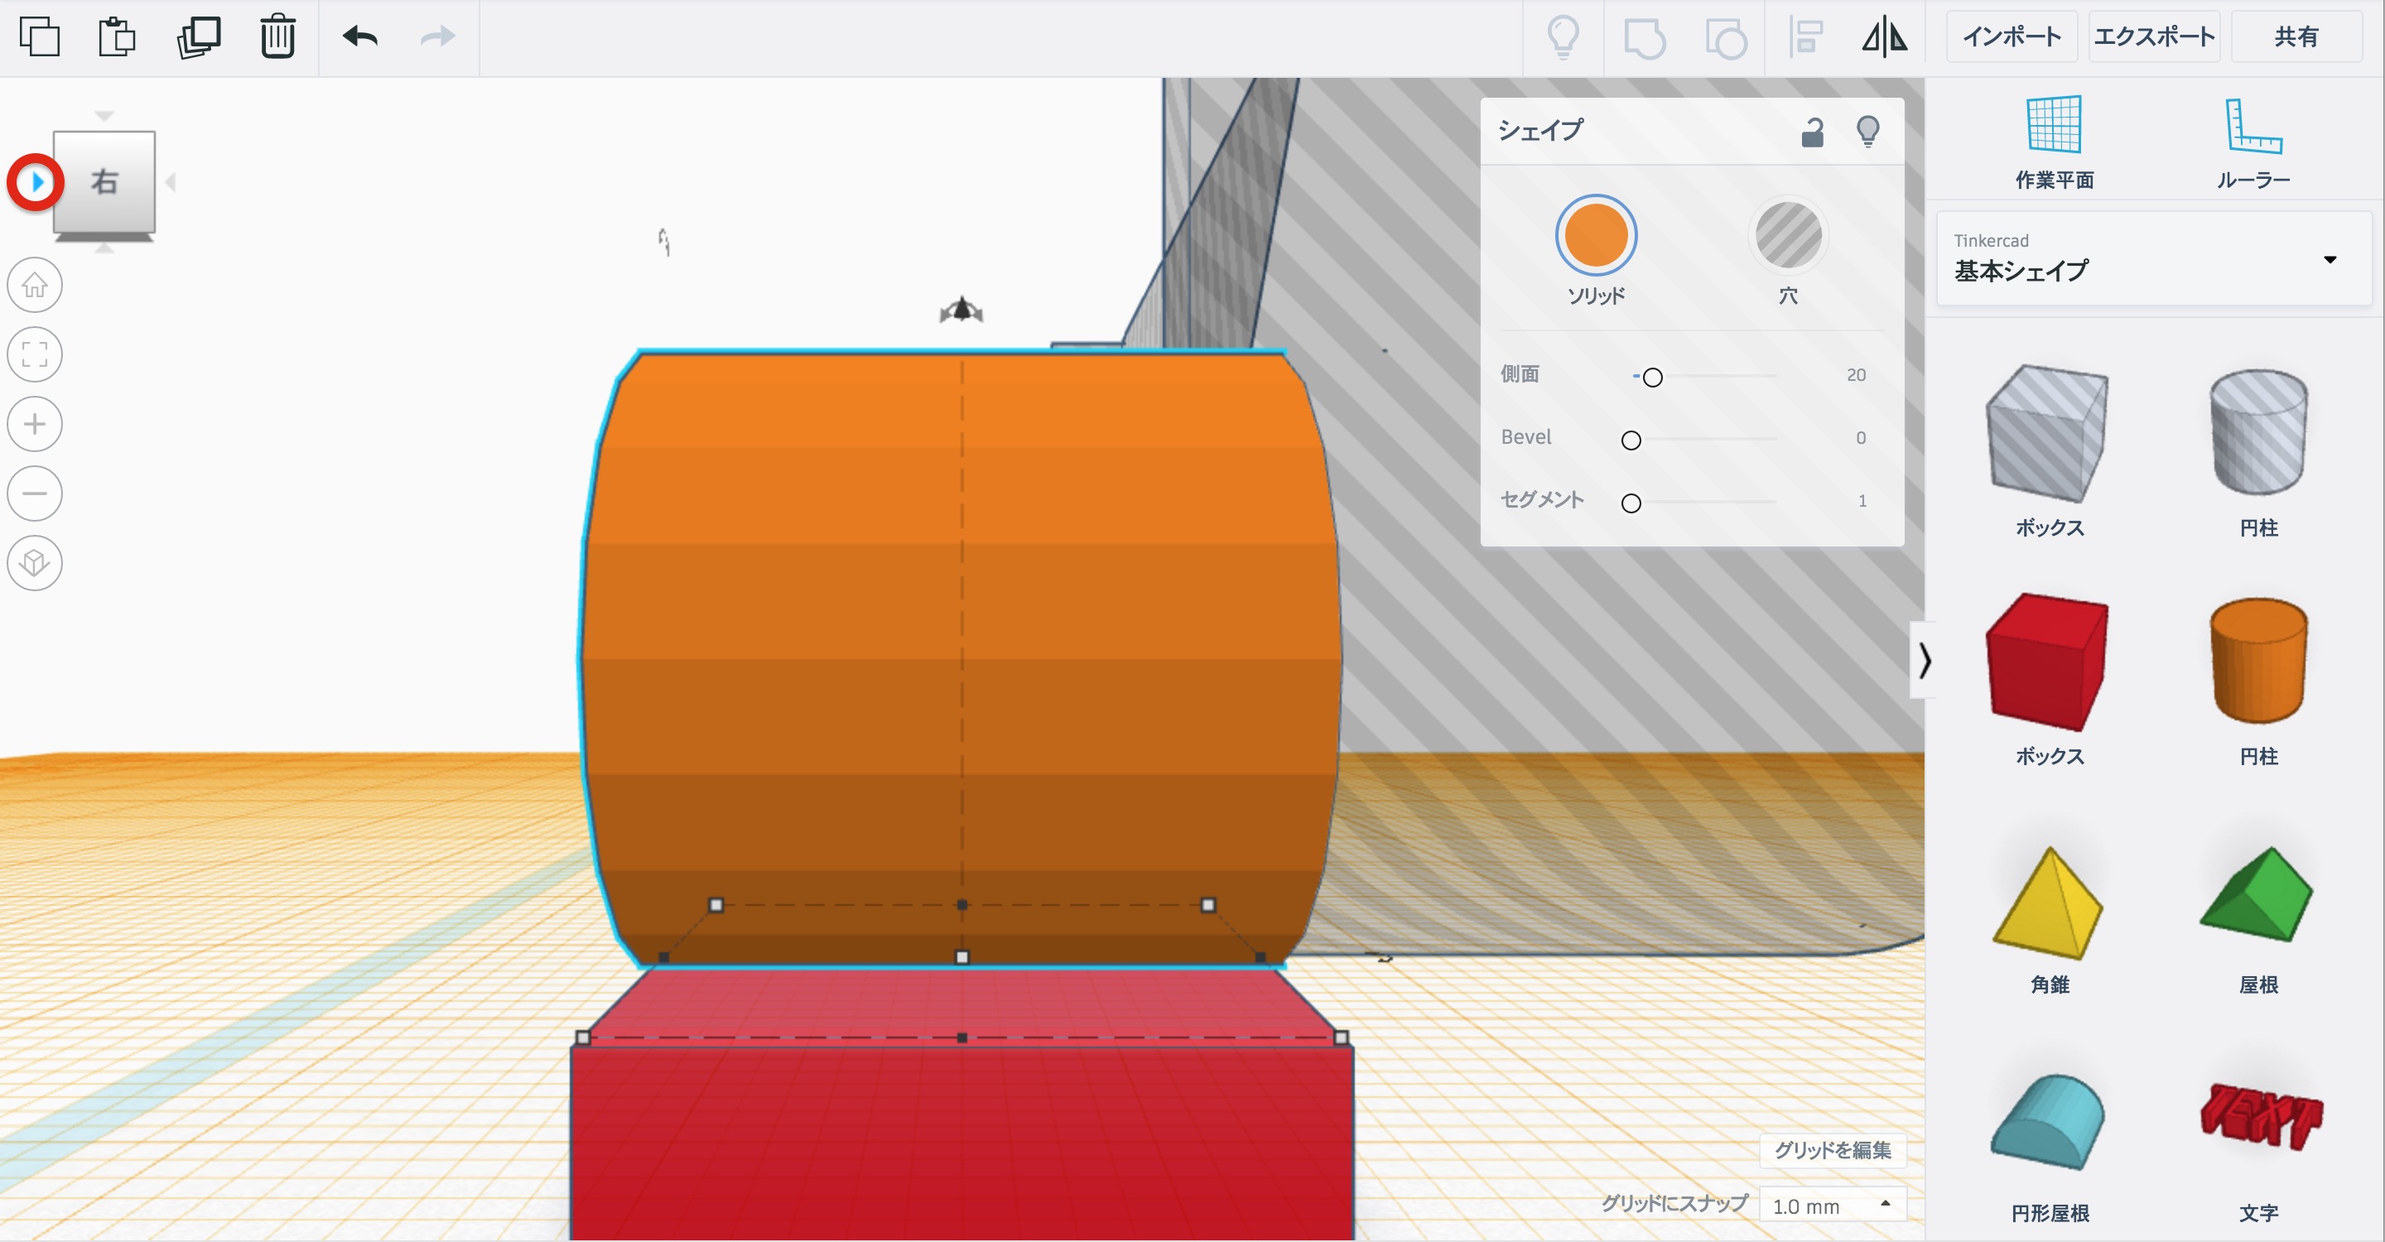The height and width of the screenshot is (1242, 2385).
Task: Click the home view icon
Action: click(x=35, y=285)
